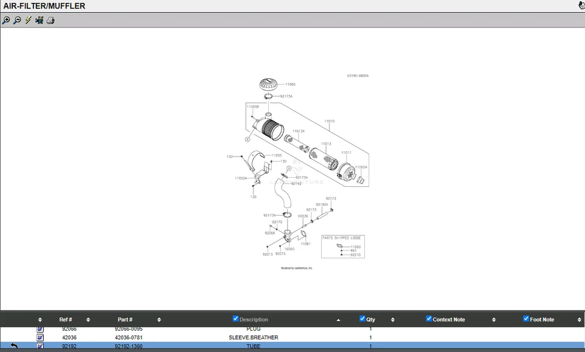Click part label 11065 on the diagram
The image size is (585, 352).
(290, 84)
